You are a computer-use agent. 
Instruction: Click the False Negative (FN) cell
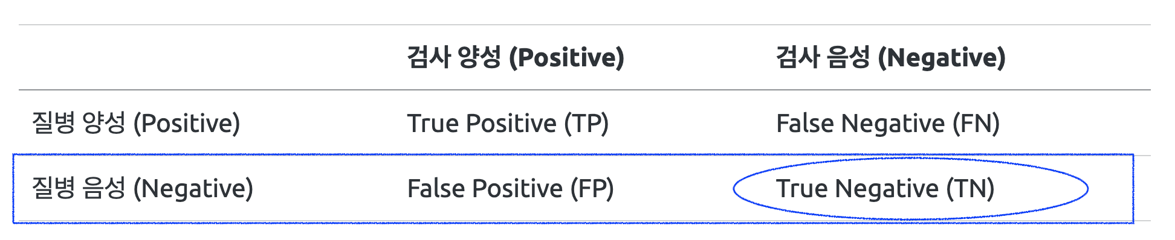tap(888, 123)
